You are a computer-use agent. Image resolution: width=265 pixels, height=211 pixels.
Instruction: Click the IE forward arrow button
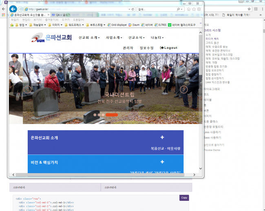click(20, 9)
